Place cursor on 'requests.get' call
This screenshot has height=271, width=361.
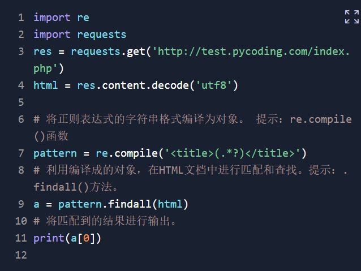[108, 51]
